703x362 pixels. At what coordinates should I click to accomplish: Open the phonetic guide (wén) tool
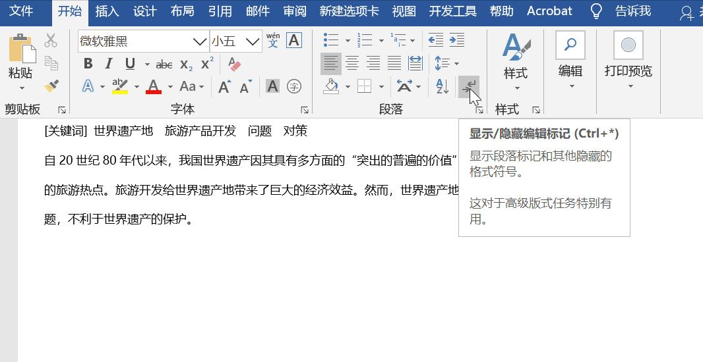(x=273, y=40)
